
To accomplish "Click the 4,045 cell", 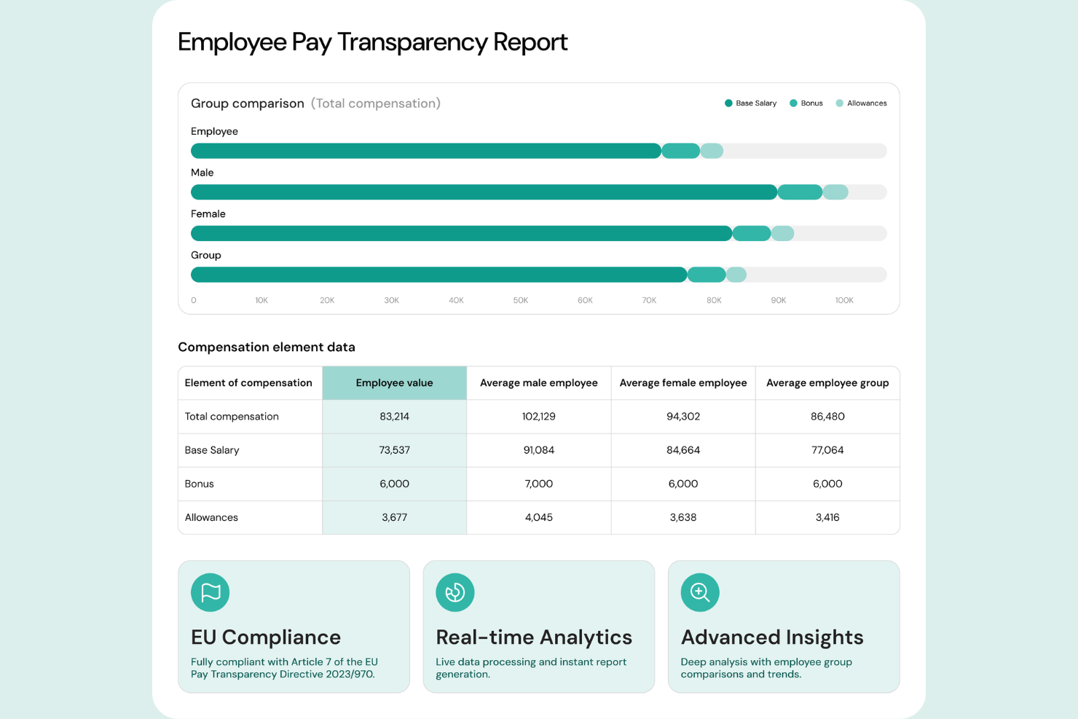I will point(539,517).
